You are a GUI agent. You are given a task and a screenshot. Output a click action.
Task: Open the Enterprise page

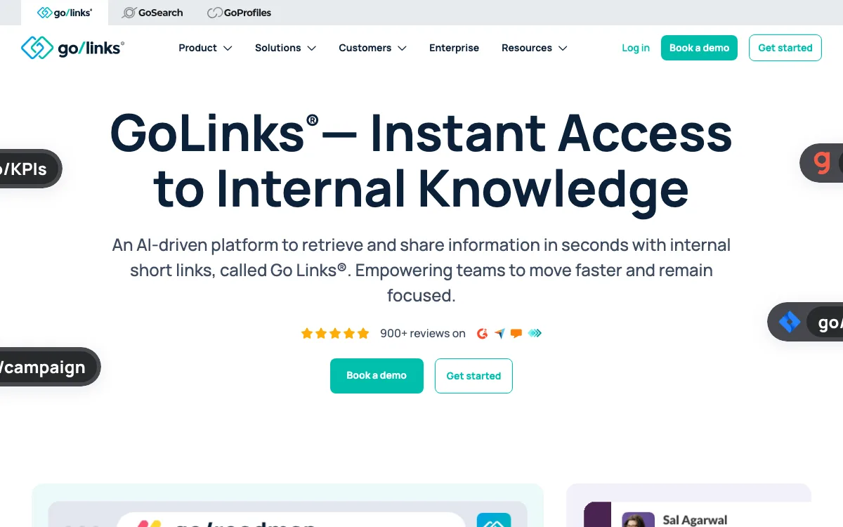click(x=454, y=48)
